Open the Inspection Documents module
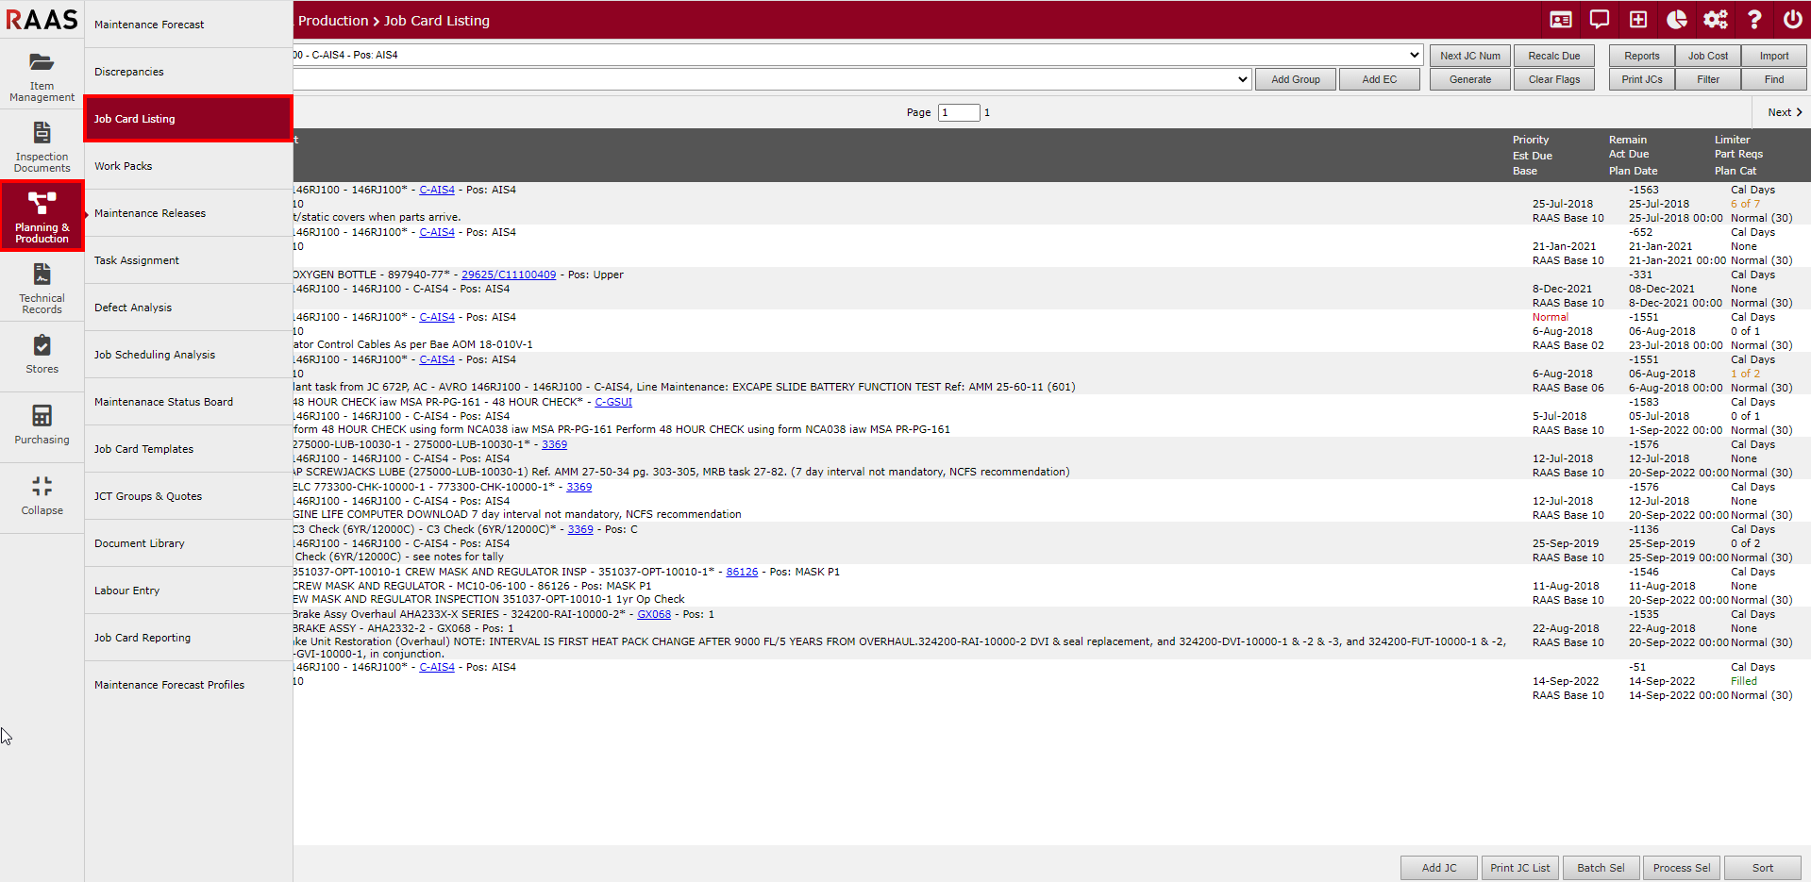This screenshot has width=1811, height=882. [x=42, y=146]
